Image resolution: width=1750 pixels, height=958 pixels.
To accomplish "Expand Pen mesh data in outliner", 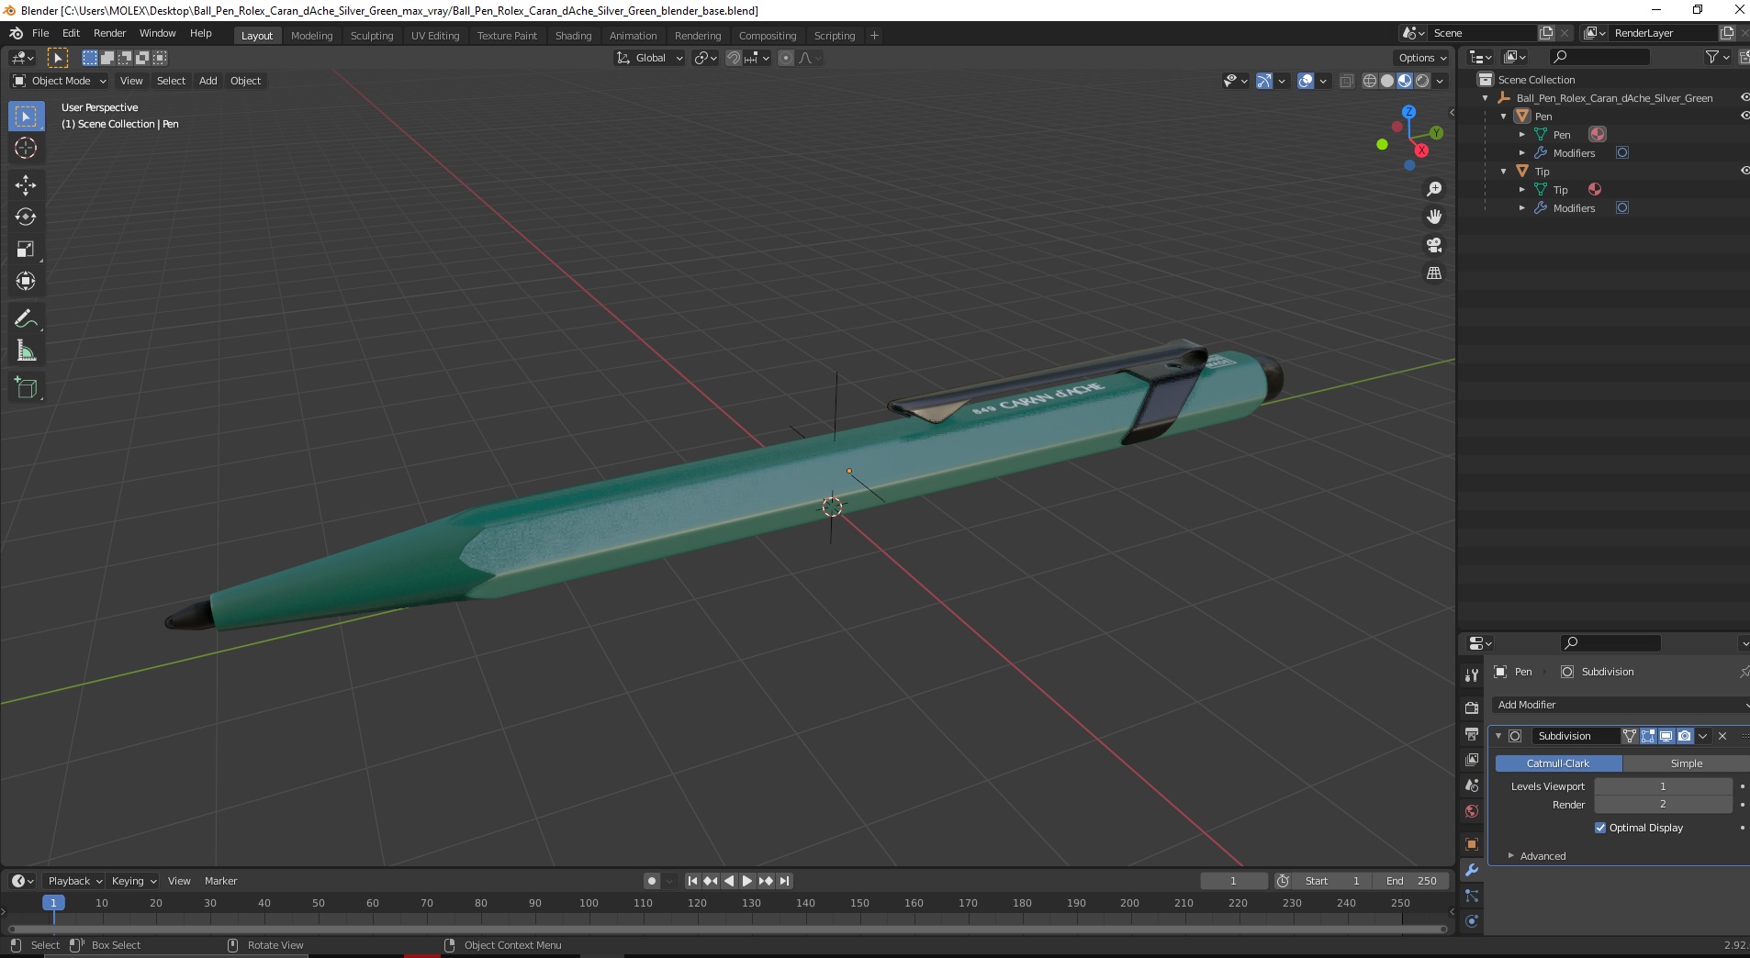I will pyautogui.click(x=1521, y=135).
